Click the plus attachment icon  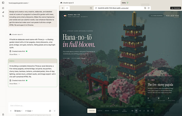[x=11, y=111]
